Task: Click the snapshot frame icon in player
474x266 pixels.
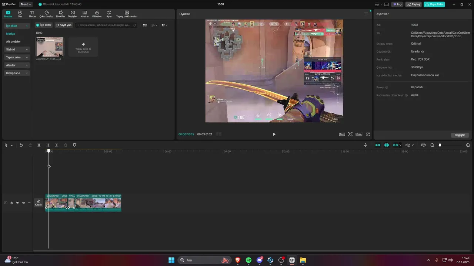Action: 350,134
